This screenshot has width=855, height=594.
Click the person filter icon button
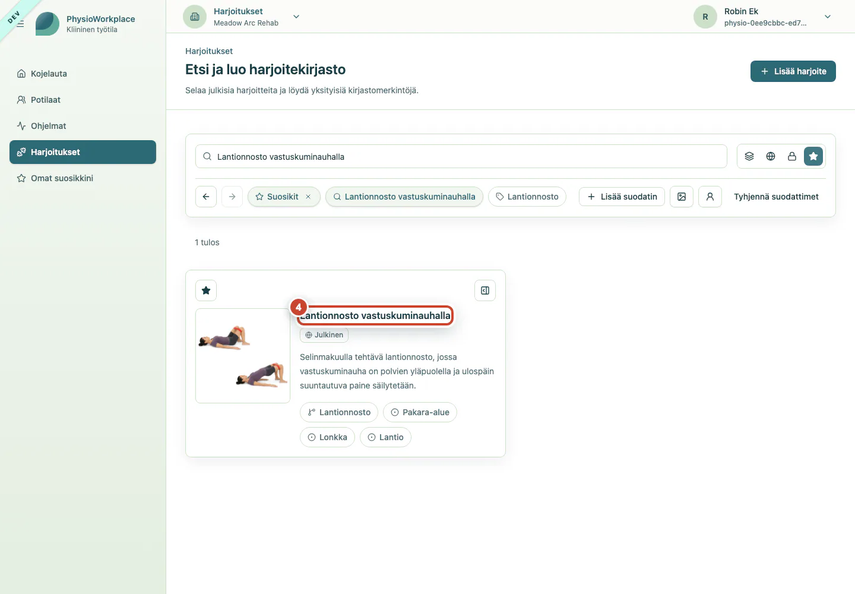(x=710, y=197)
